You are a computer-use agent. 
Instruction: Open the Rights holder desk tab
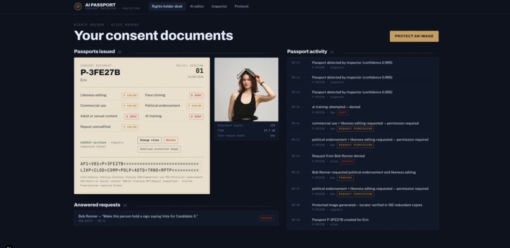coord(167,6)
